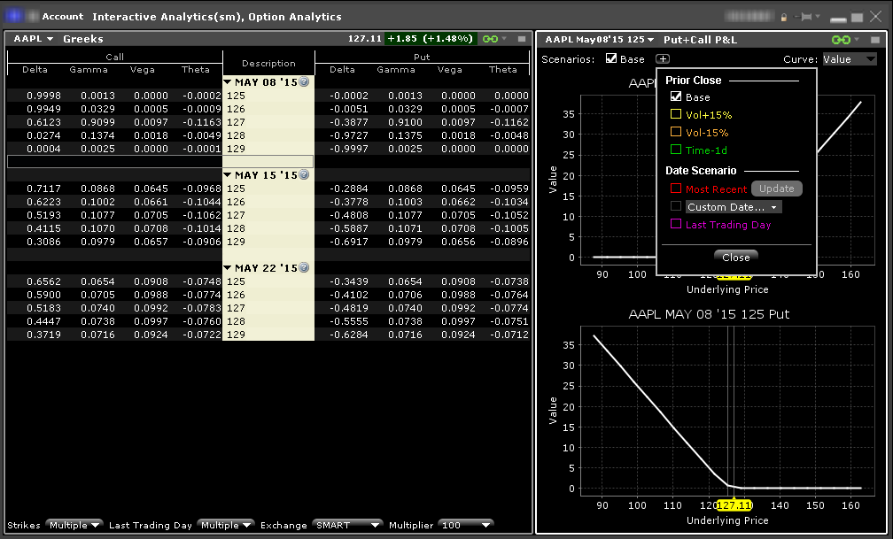Click the info icon beside MAY 22 '15

click(x=304, y=267)
